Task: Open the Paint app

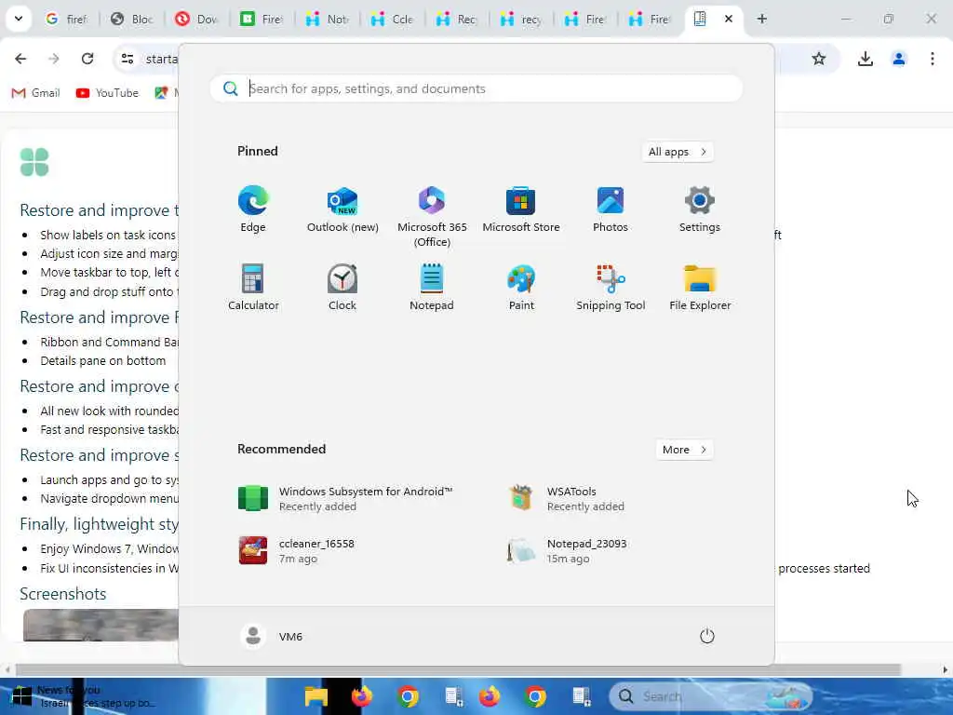Action: (x=521, y=288)
